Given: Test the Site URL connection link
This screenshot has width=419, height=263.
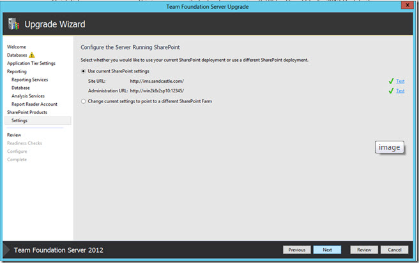Looking at the screenshot, I should coord(400,81).
